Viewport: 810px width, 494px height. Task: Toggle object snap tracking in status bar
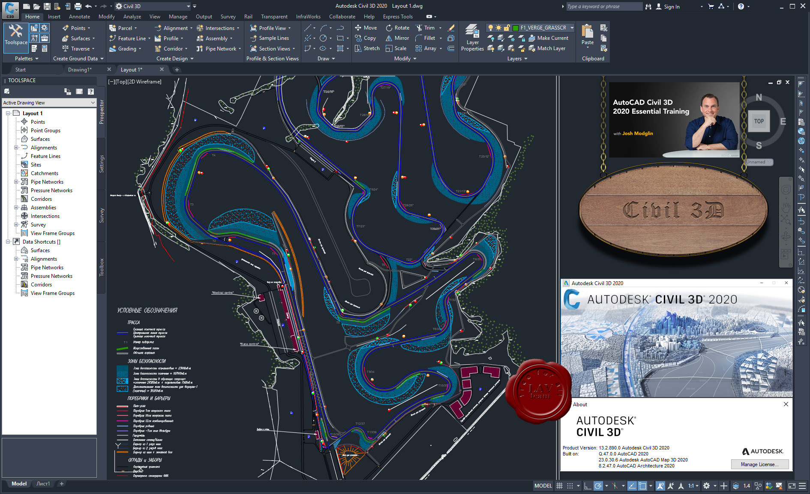pyautogui.click(x=632, y=486)
